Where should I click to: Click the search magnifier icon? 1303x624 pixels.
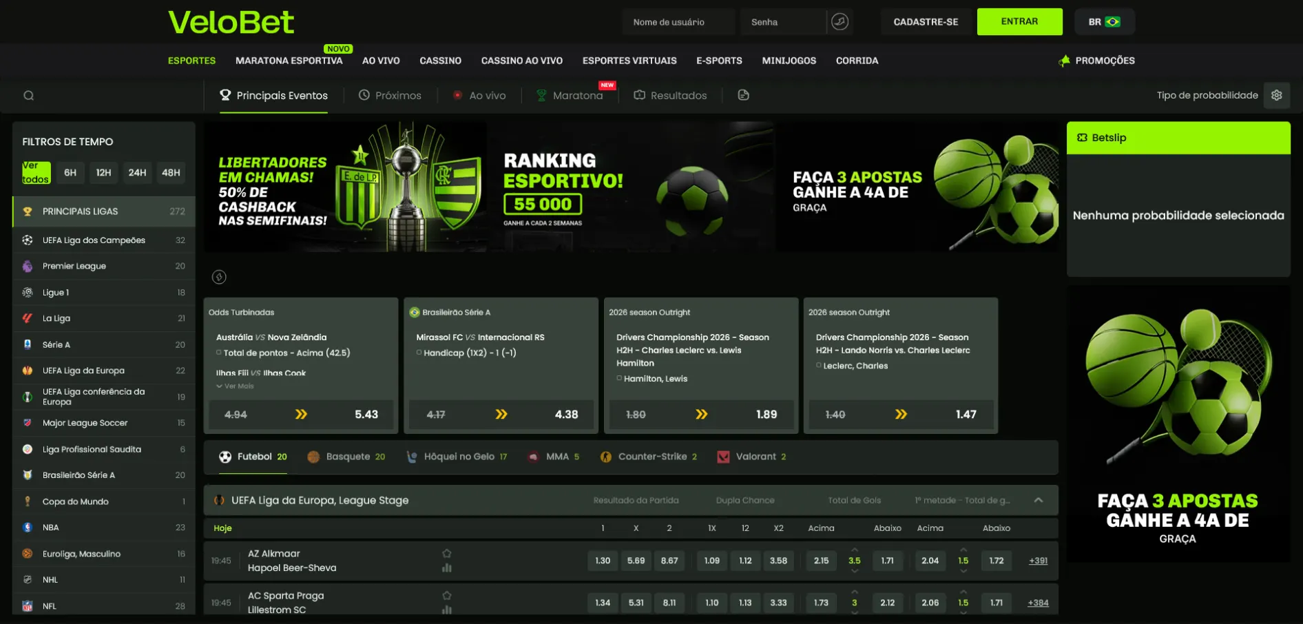[x=28, y=96]
